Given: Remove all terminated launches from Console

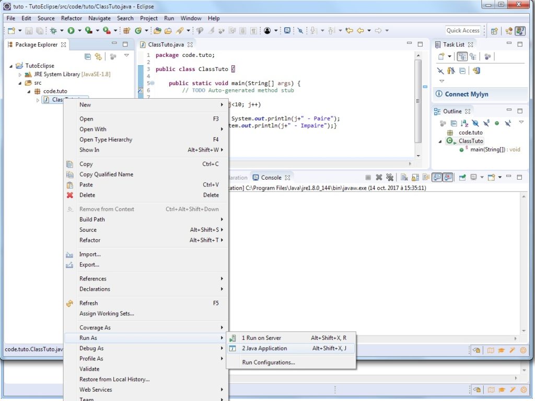Looking at the screenshot, I should pyautogui.click(x=390, y=176).
